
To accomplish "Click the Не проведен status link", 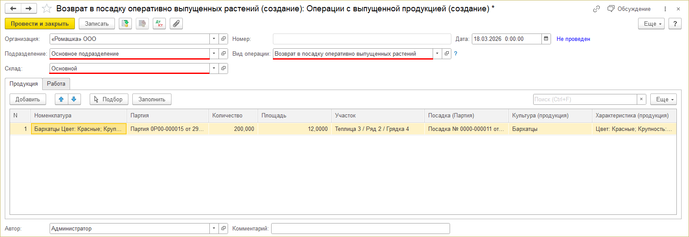I will [573, 39].
